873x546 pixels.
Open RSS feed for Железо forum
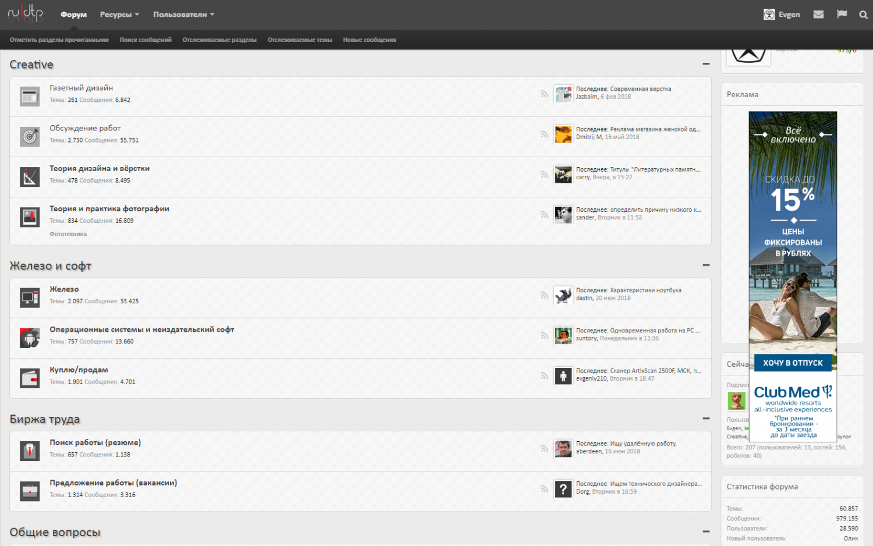pos(544,295)
